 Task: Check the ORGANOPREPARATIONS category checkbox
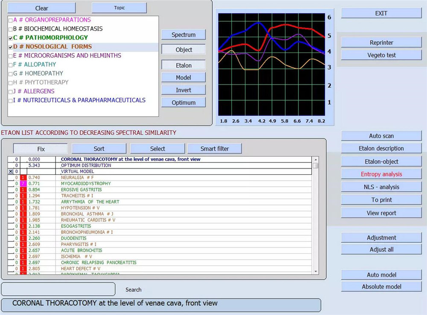point(11,20)
